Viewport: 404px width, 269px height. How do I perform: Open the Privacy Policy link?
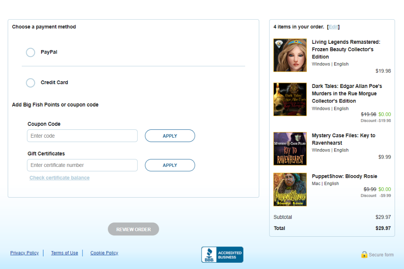[24, 253]
